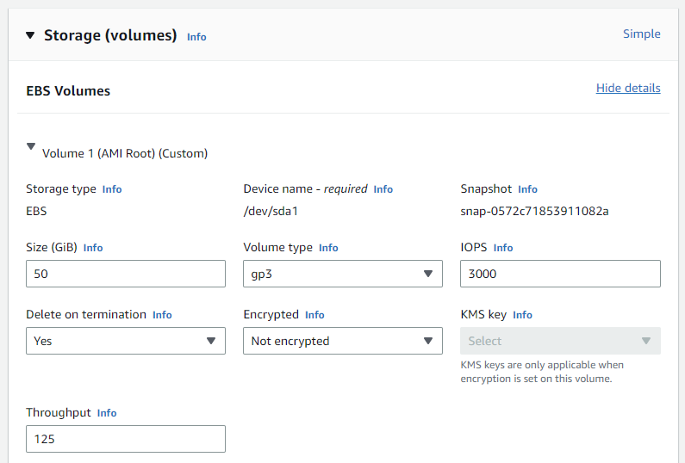This screenshot has width=685, height=463.
Task: Click the Throughput field showing 125
Action: click(126, 439)
